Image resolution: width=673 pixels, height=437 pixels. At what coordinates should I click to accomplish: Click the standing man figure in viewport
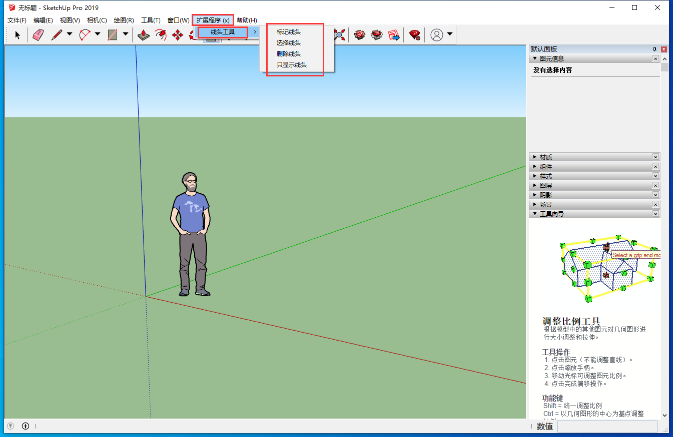(x=190, y=234)
